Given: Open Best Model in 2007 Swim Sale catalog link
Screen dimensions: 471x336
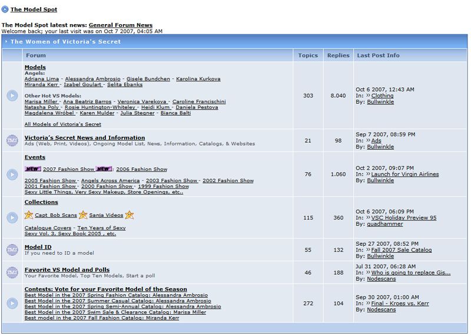Looking at the screenshot, I should (x=115, y=312).
